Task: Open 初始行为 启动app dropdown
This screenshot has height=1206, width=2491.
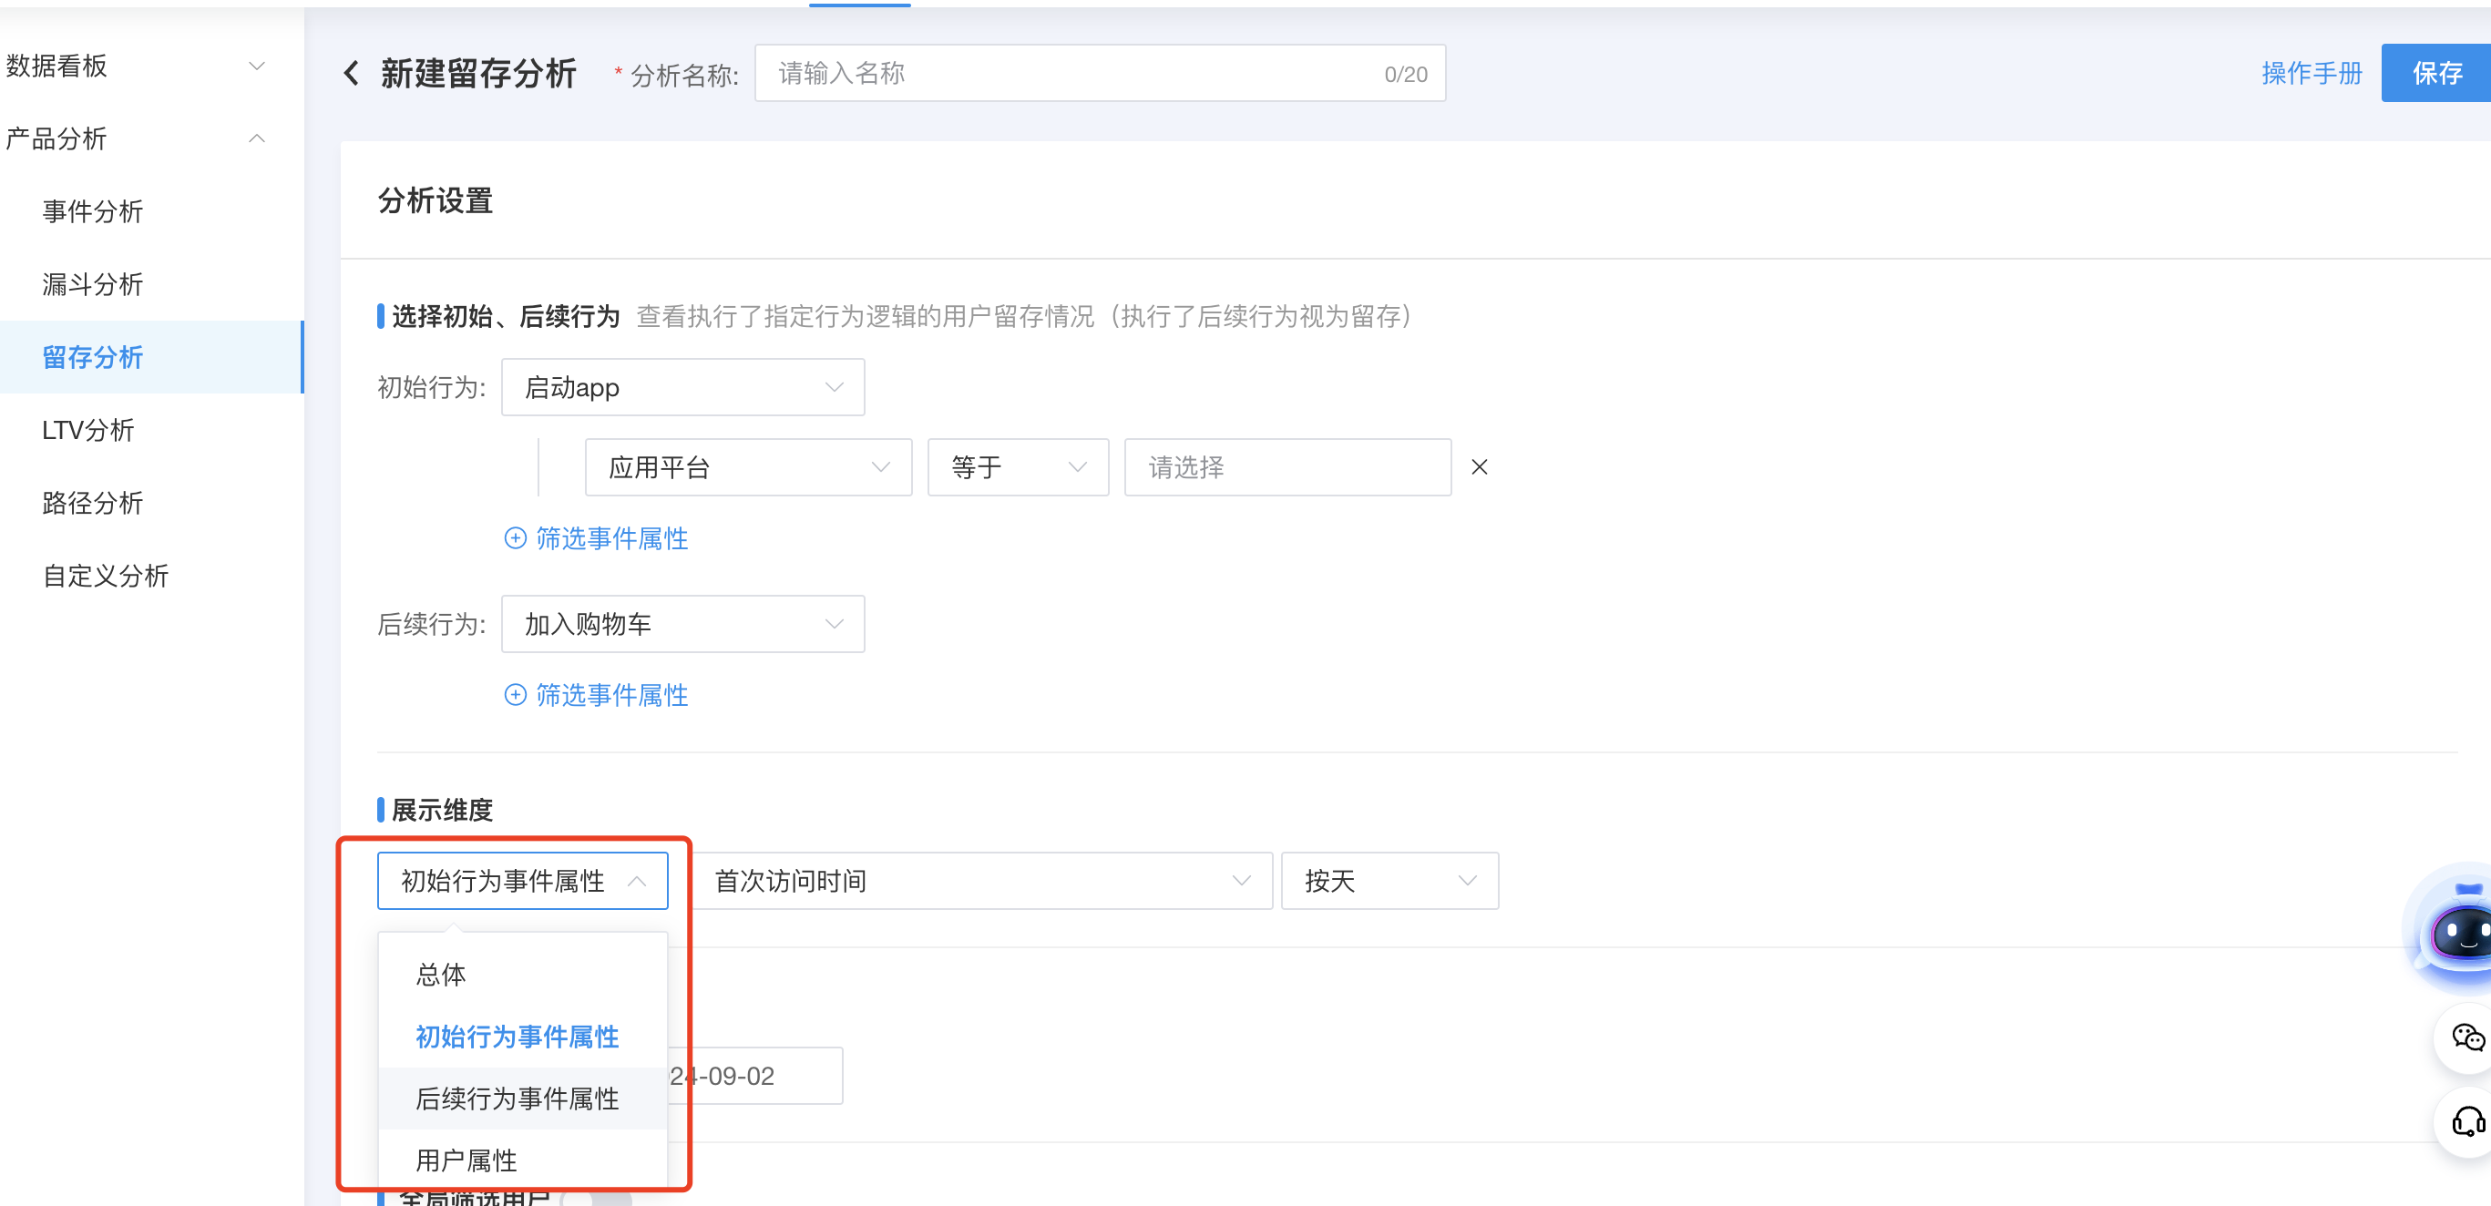Action: click(682, 388)
